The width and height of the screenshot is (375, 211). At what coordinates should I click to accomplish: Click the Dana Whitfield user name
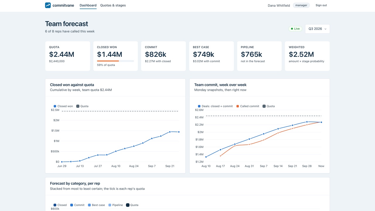click(279, 6)
